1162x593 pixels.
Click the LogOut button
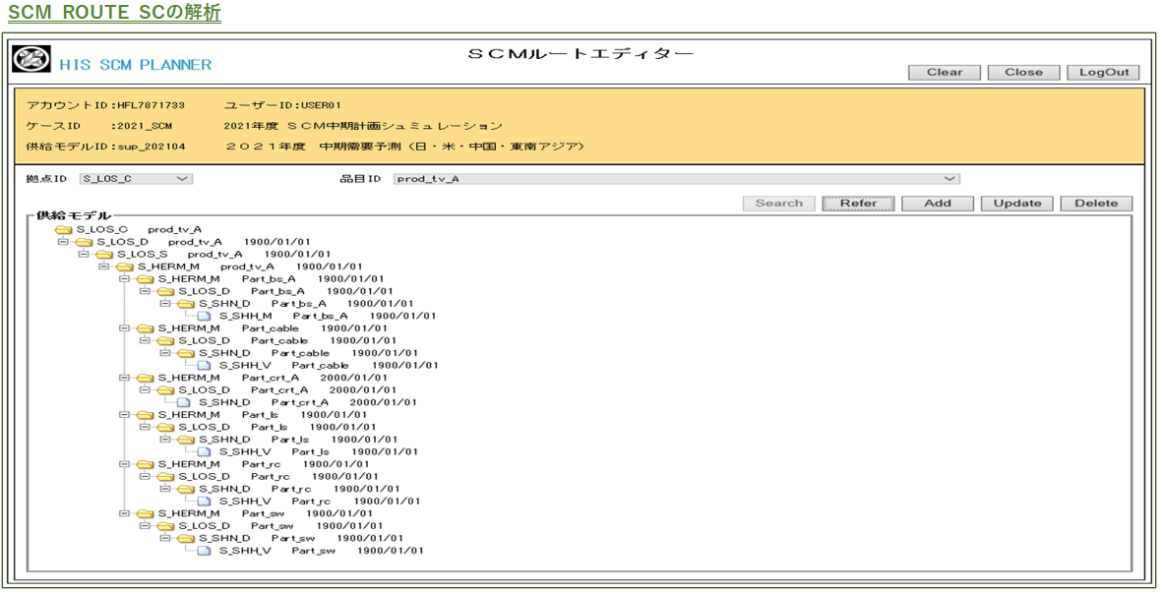(x=1104, y=72)
